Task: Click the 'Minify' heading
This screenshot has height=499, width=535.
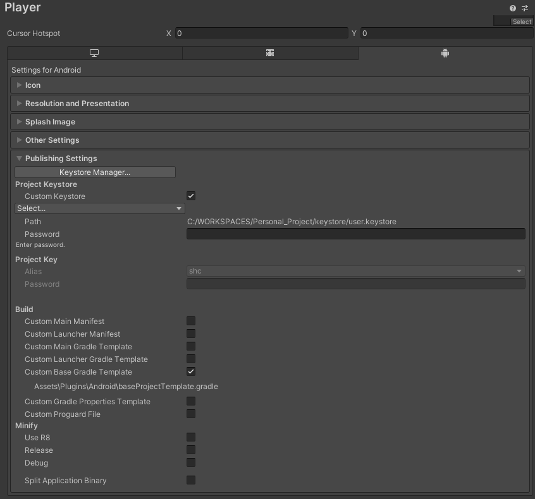Action: (27, 426)
